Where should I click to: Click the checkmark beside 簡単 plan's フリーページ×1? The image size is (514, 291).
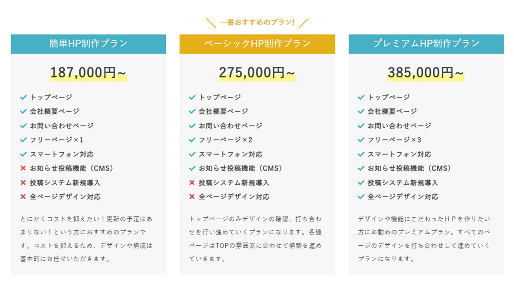click(23, 140)
